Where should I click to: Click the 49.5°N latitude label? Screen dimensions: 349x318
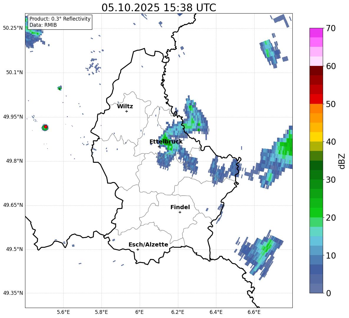15,249
